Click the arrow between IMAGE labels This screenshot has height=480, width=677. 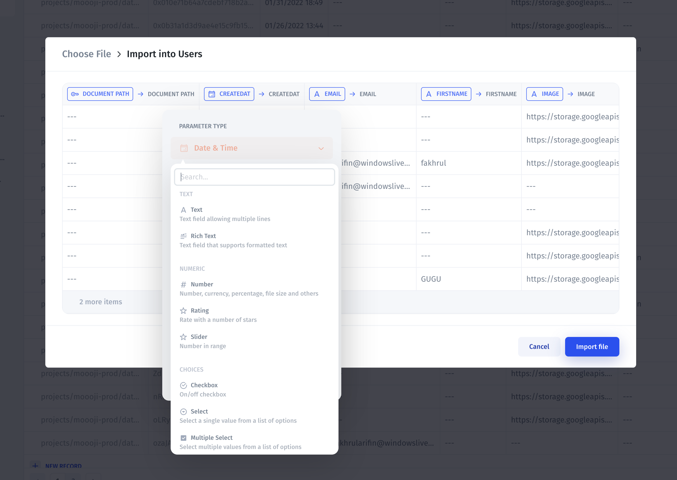pos(570,94)
